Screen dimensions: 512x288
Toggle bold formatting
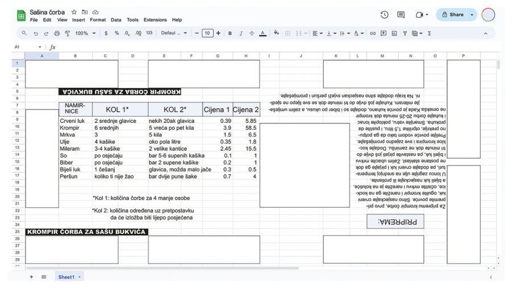230,34
